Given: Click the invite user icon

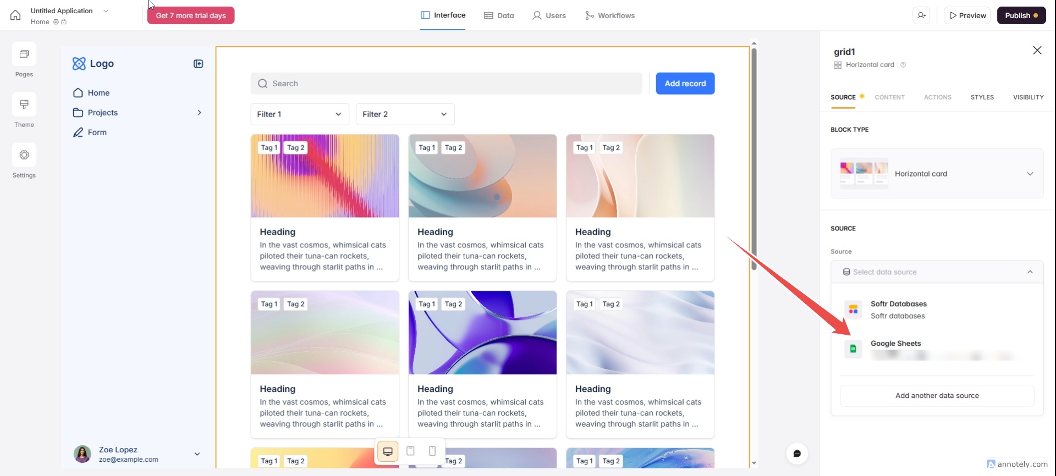Looking at the screenshot, I should [x=922, y=15].
